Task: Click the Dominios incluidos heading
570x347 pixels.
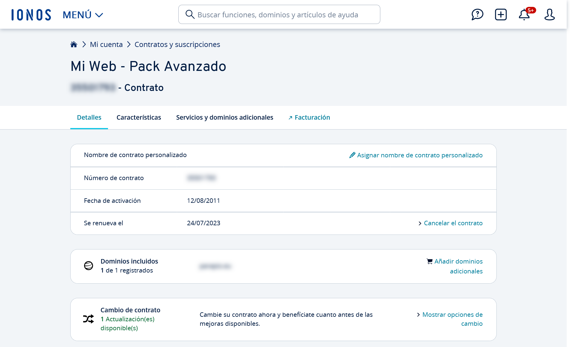Action: coord(129,261)
